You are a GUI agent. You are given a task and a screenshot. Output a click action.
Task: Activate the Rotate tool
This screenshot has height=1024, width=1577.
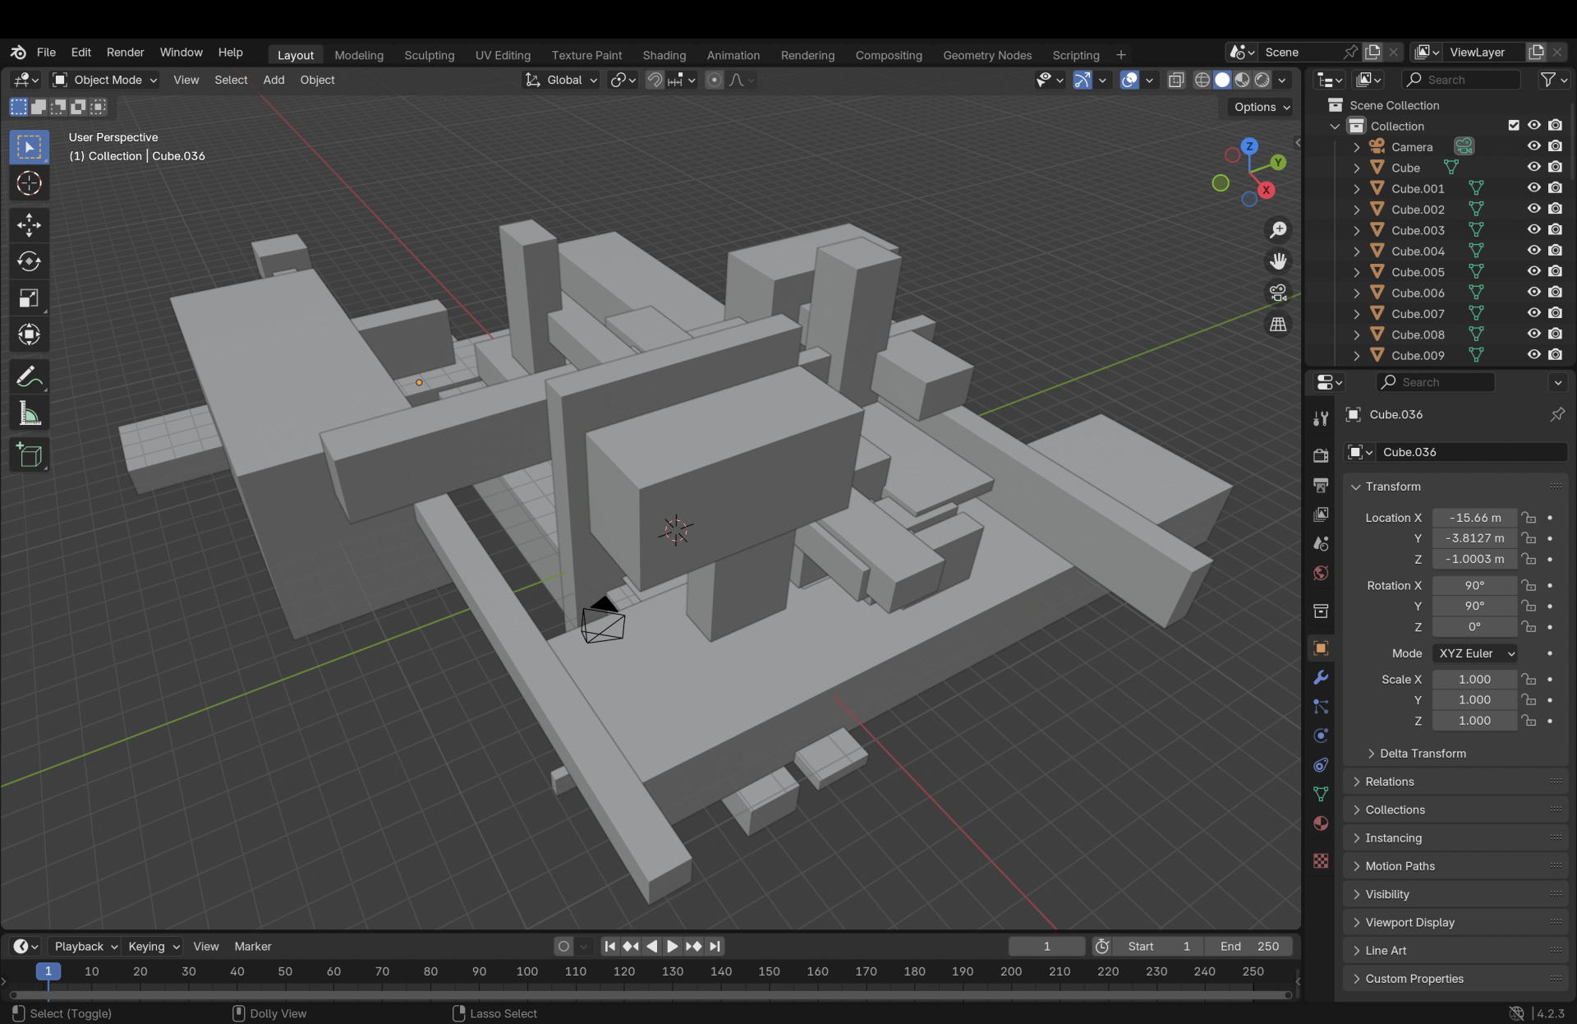[x=29, y=261]
